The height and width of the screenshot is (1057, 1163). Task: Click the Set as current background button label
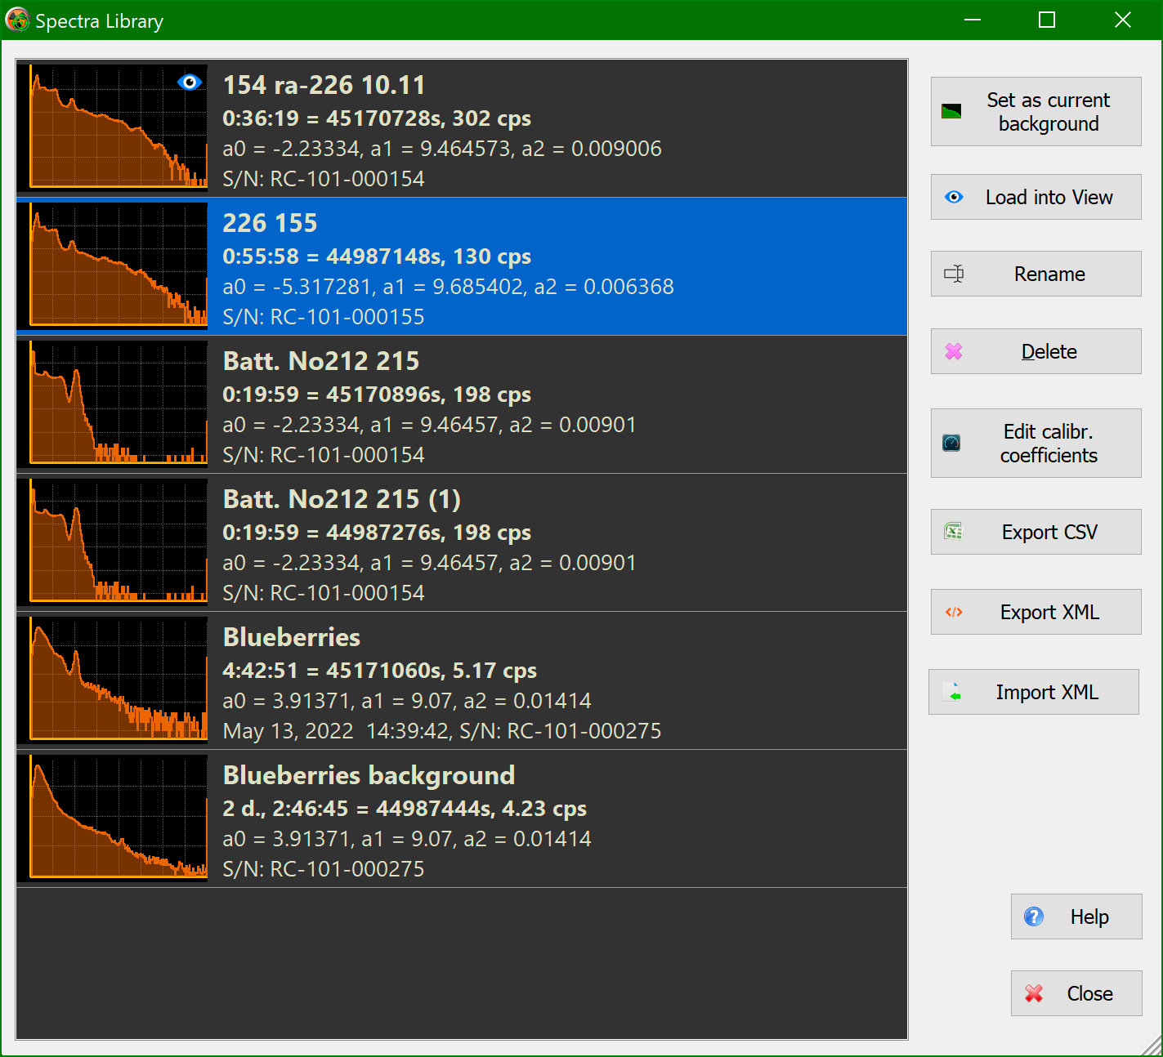(x=1049, y=112)
